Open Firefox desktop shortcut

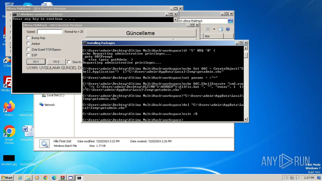(x=9, y=109)
